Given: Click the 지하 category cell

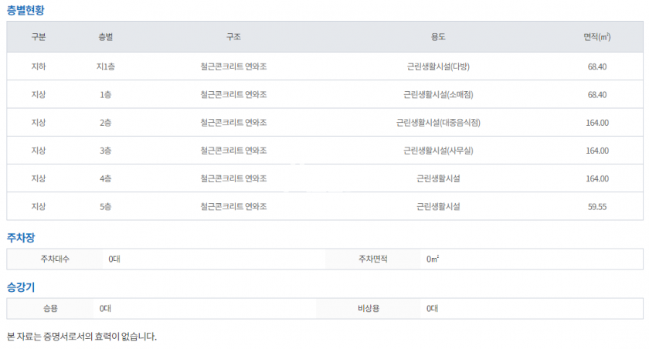Looking at the screenshot, I should point(39,66).
